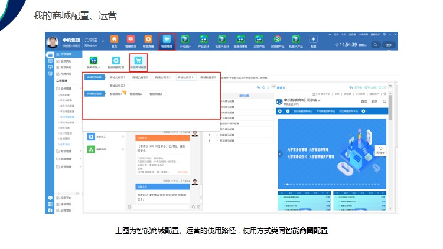This screenshot has height=249, width=443.
Task: Choose the 智能商城2 option
Action: [x=136, y=94]
